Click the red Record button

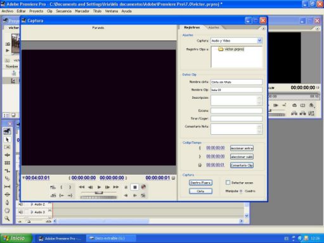[143, 187]
